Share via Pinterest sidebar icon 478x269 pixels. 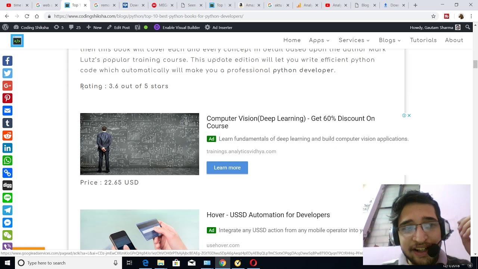[x=7, y=98]
